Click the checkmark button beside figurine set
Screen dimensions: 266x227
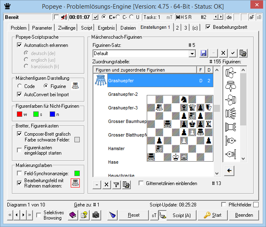233,53
